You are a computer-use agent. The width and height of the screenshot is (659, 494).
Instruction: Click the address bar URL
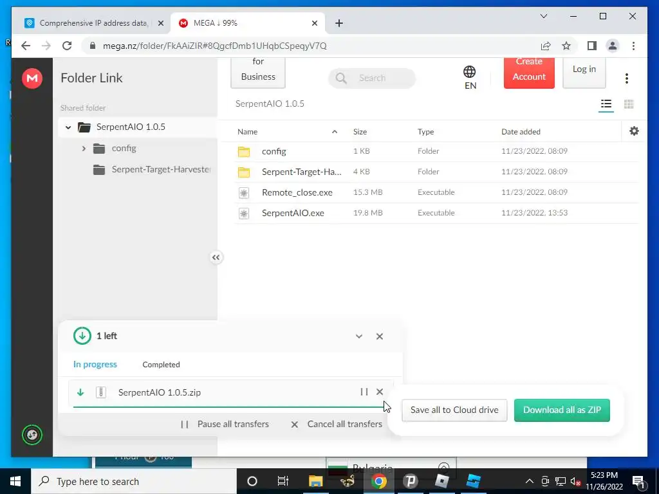point(215,46)
